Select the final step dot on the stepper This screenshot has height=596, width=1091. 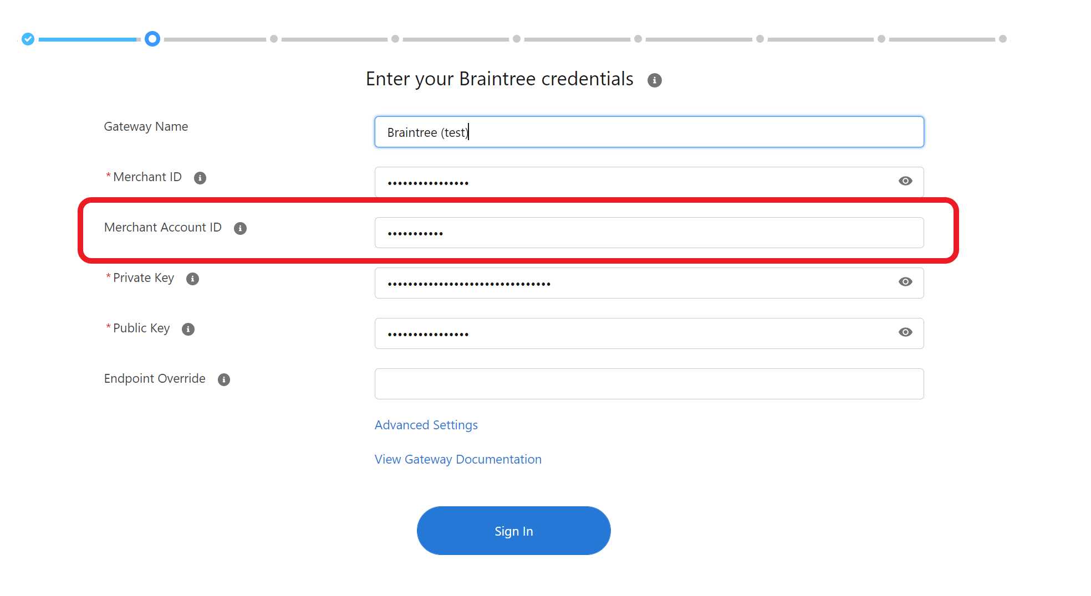[x=1003, y=39]
